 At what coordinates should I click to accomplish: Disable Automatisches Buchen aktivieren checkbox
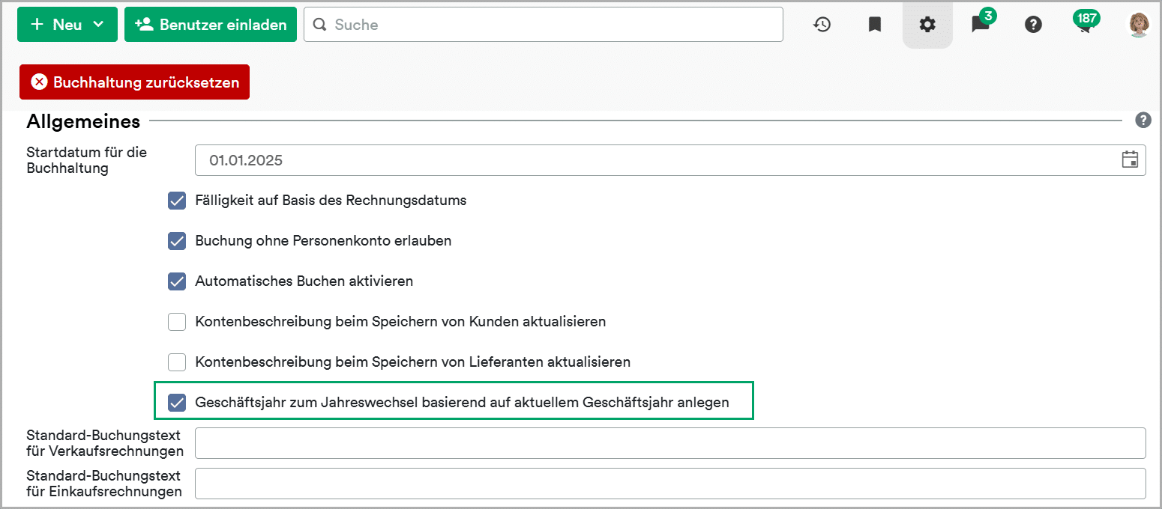tap(177, 281)
